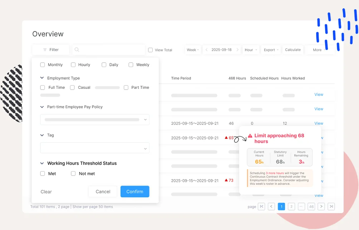Open the Week period dropdown

coord(193,50)
